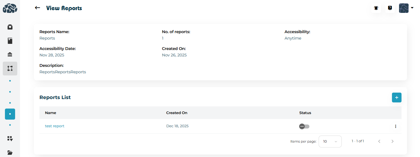Viewport: 420px width, 157px height.
Task: Click the back arrow beside View Reports
Action: click(38, 8)
